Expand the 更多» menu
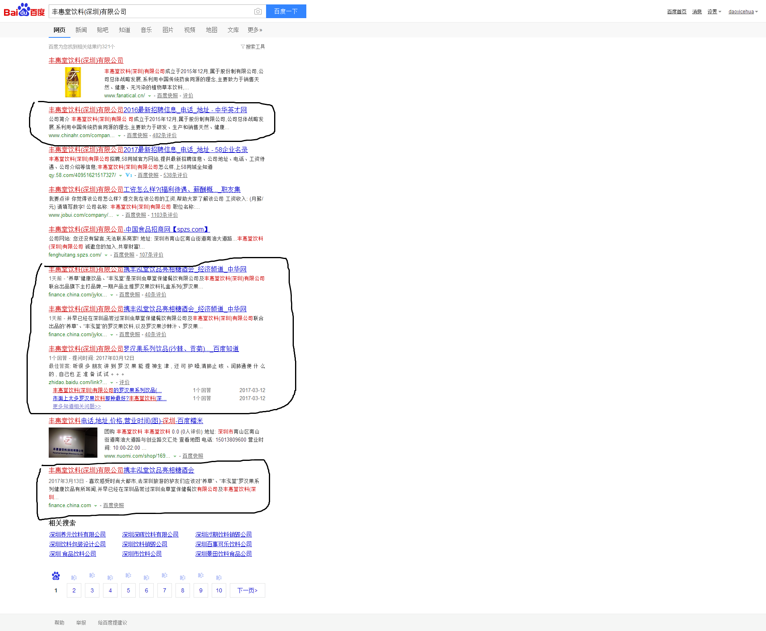This screenshot has width=766, height=631. pyautogui.click(x=255, y=30)
